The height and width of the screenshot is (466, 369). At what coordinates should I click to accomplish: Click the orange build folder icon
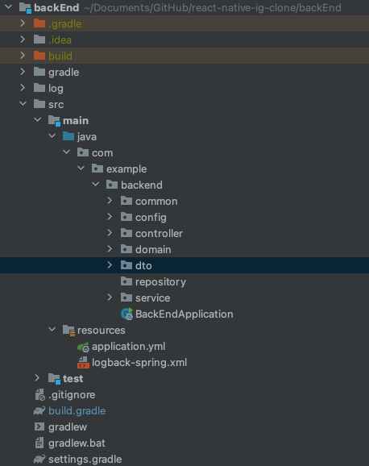pyautogui.click(x=39, y=56)
